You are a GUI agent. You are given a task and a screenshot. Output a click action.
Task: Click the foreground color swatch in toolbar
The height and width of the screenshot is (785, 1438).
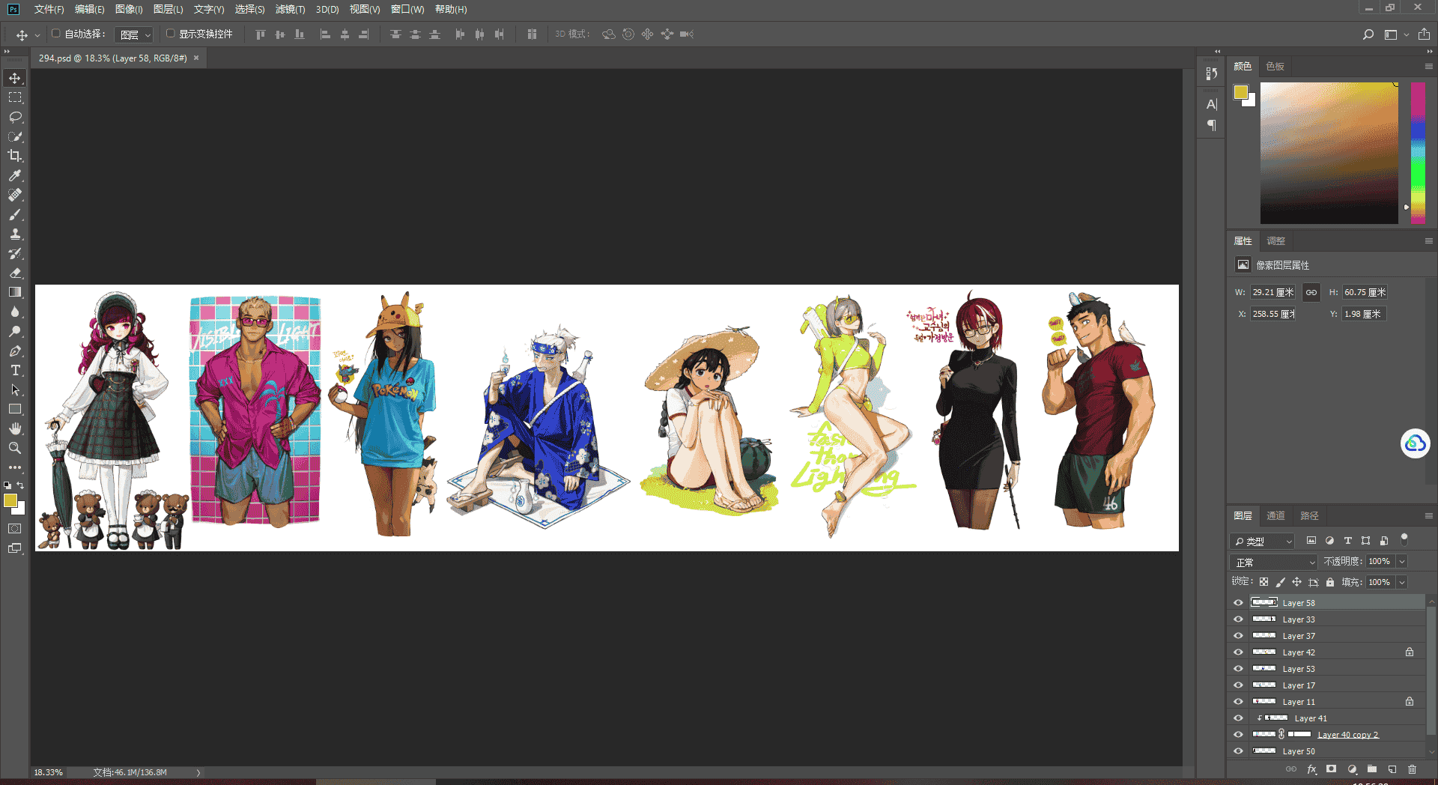pyautogui.click(x=10, y=500)
